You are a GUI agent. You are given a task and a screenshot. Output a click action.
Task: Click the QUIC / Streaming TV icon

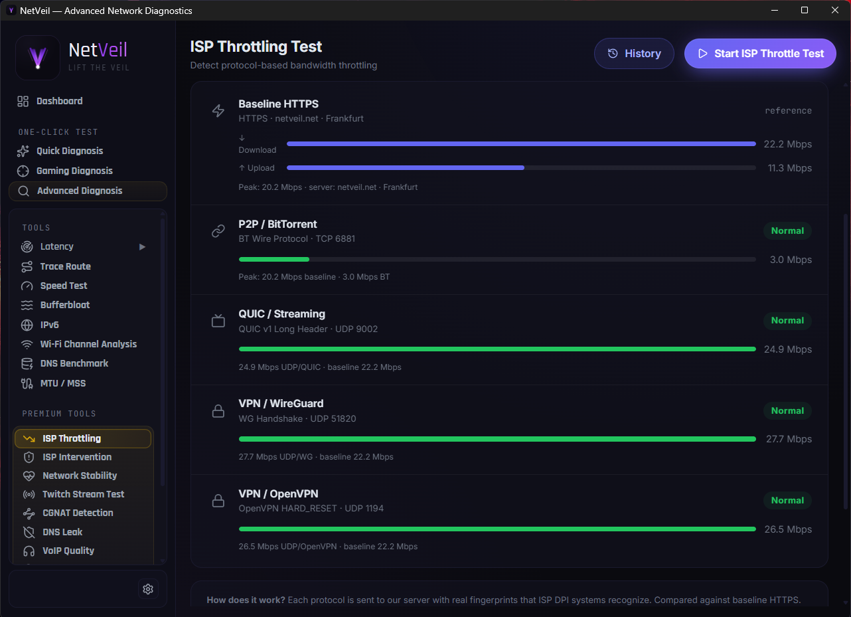click(x=218, y=321)
